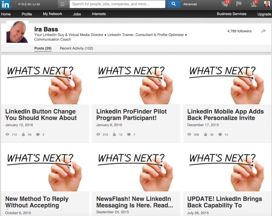Open LinkedIn Button Change You Should Know title
This screenshot has height=216, width=272.
point(41,114)
